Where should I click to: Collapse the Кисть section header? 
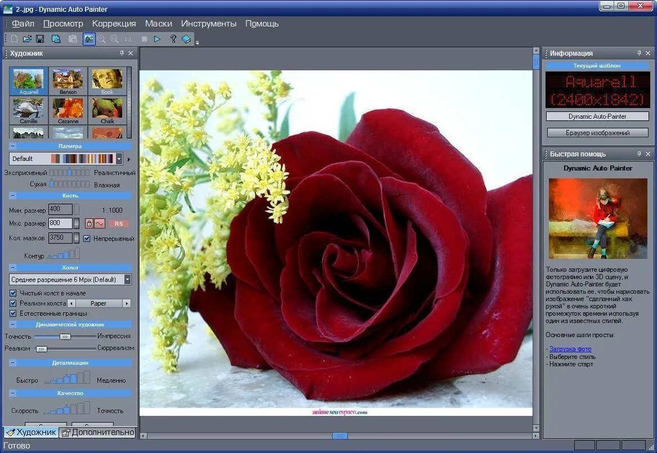click(70, 195)
